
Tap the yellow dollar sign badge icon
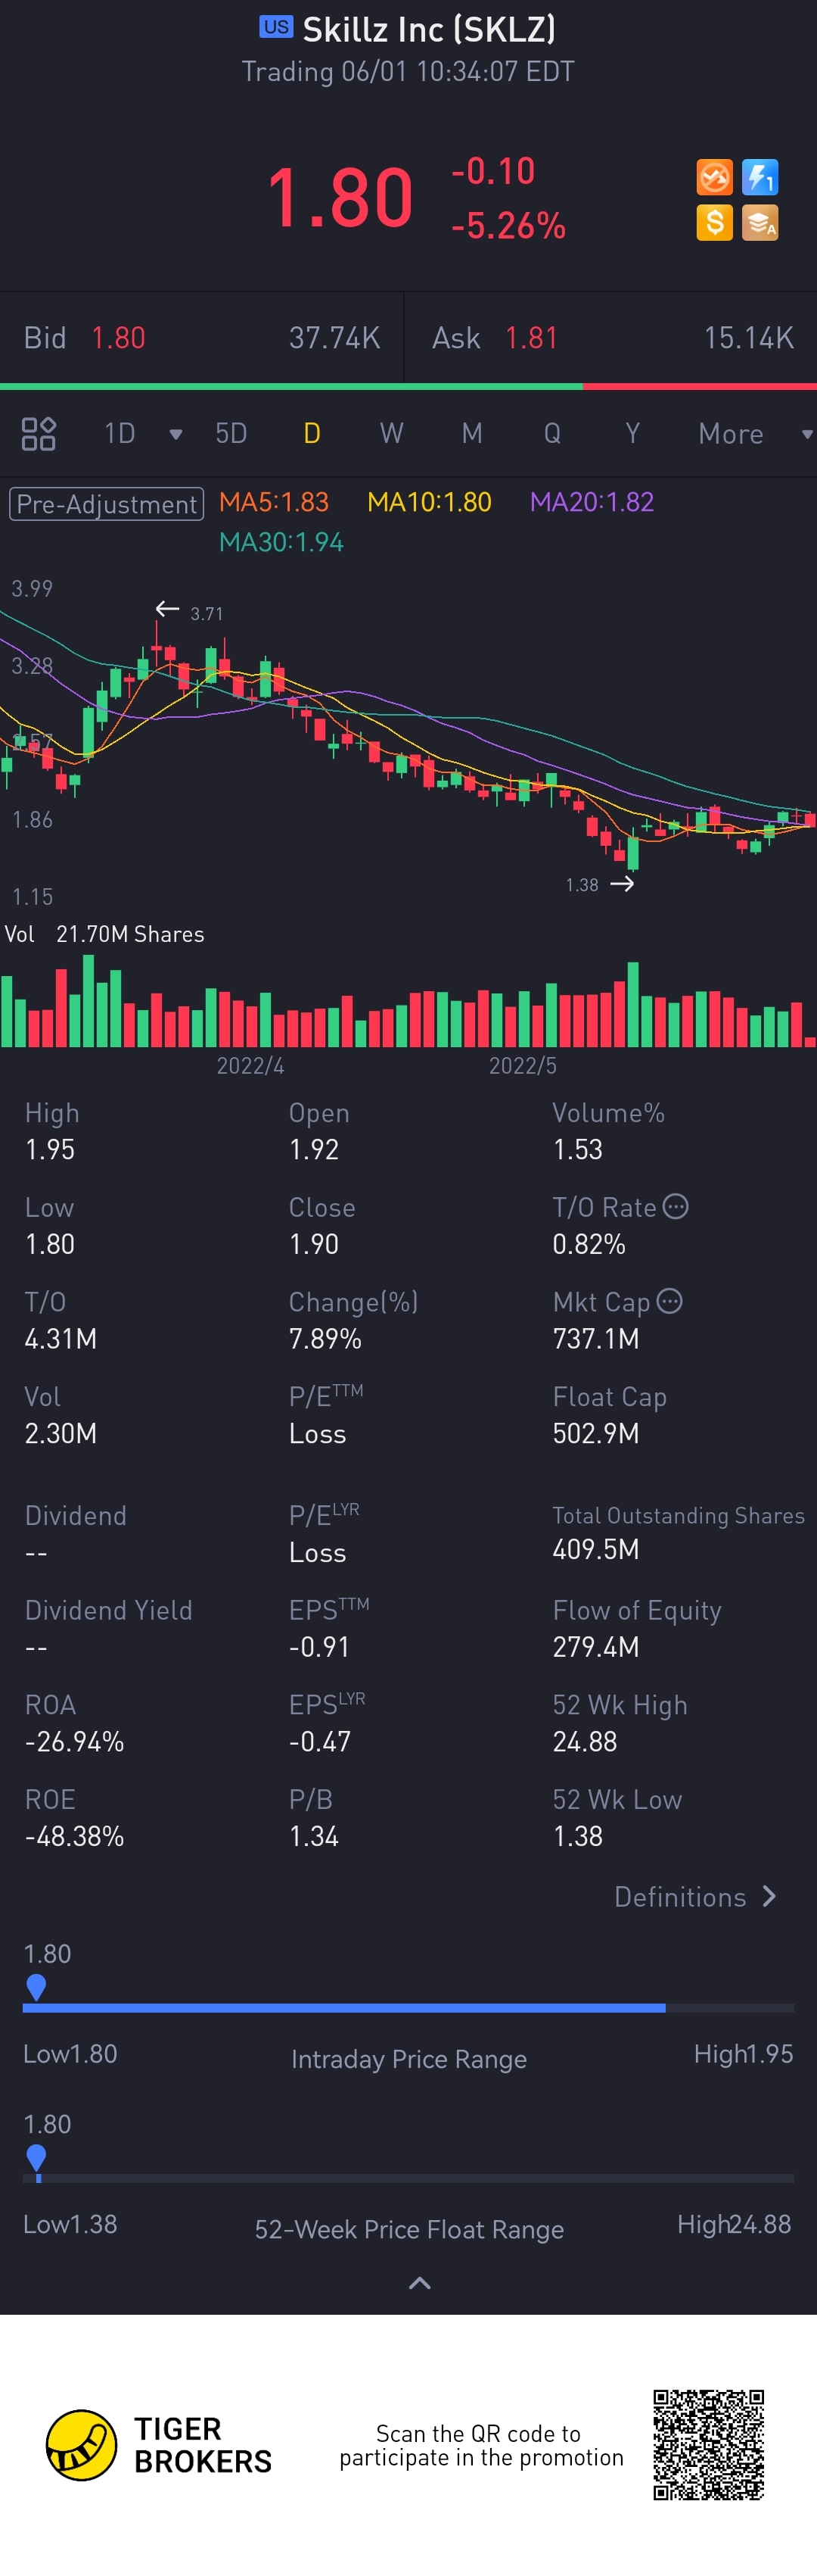click(x=714, y=223)
